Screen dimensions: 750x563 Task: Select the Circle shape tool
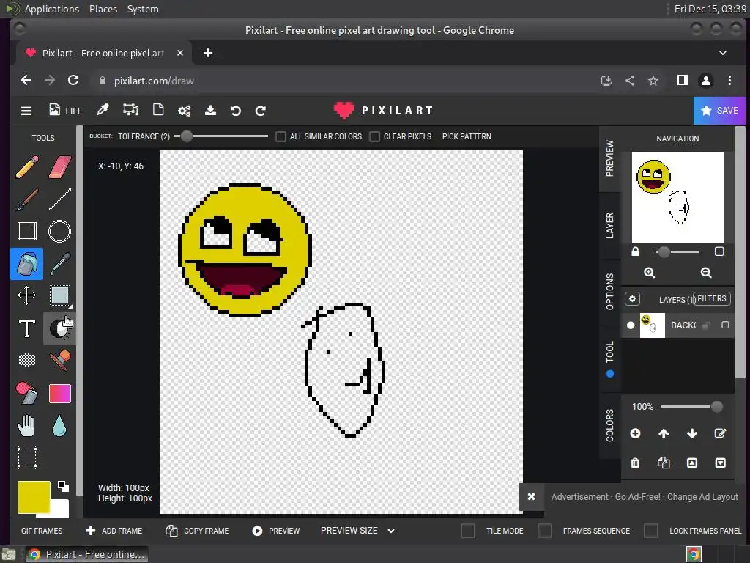[60, 231]
